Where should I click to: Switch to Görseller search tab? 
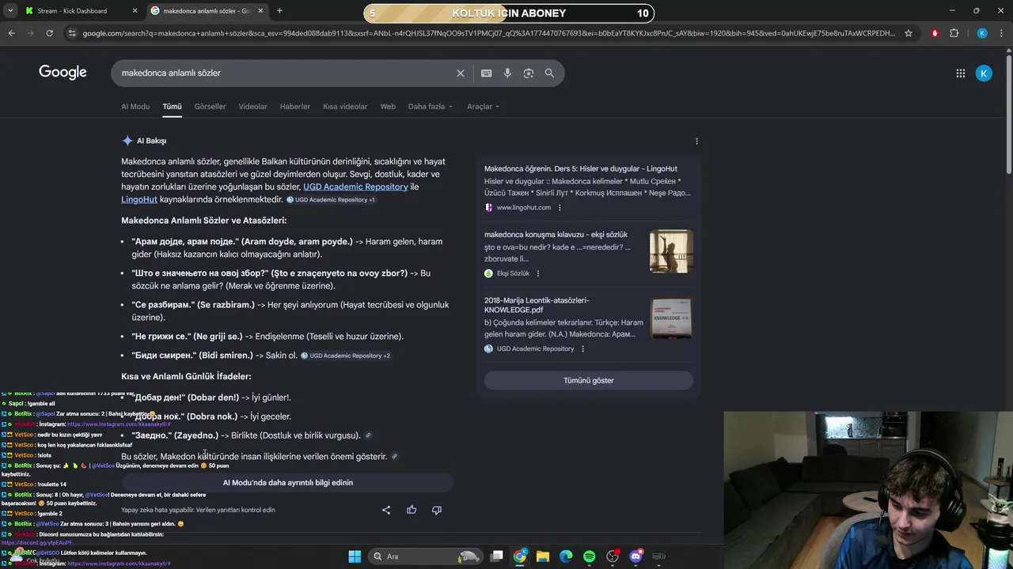pyautogui.click(x=210, y=107)
